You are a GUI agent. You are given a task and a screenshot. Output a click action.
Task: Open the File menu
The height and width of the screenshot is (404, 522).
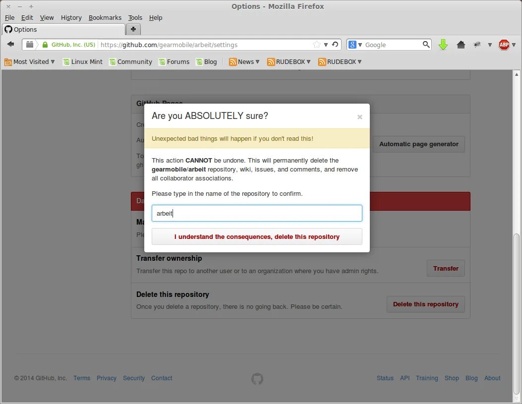coord(9,18)
